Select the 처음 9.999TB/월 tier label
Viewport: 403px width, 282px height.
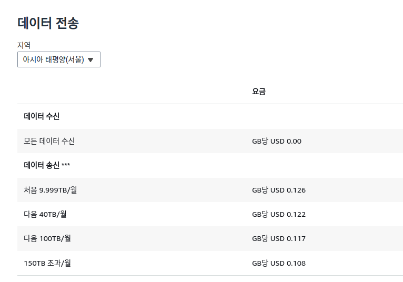tap(51, 190)
